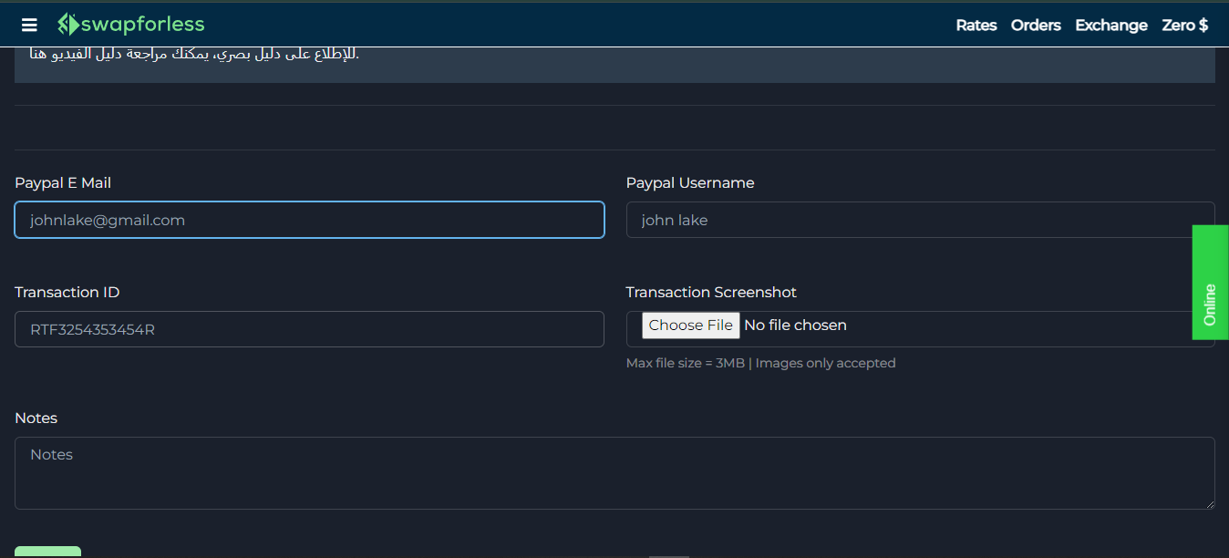Click the Paypal E Mail label
The height and width of the screenshot is (558, 1229).
pyautogui.click(x=63, y=183)
